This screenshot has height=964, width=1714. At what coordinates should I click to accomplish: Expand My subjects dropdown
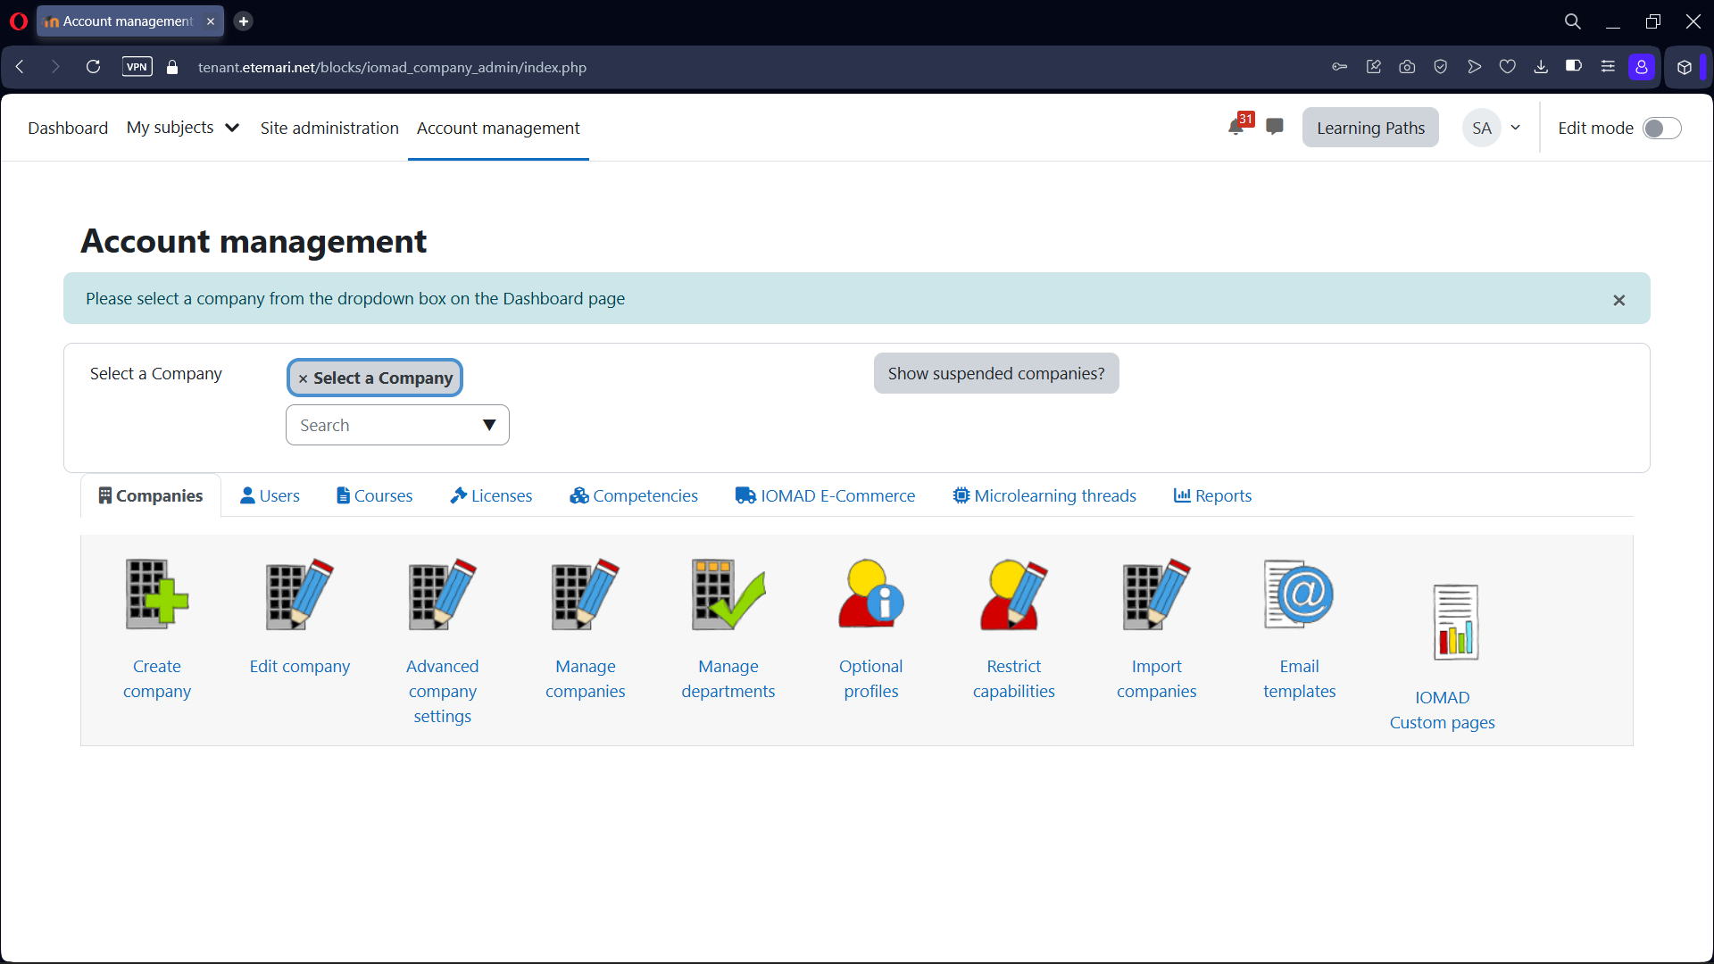pos(183,127)
